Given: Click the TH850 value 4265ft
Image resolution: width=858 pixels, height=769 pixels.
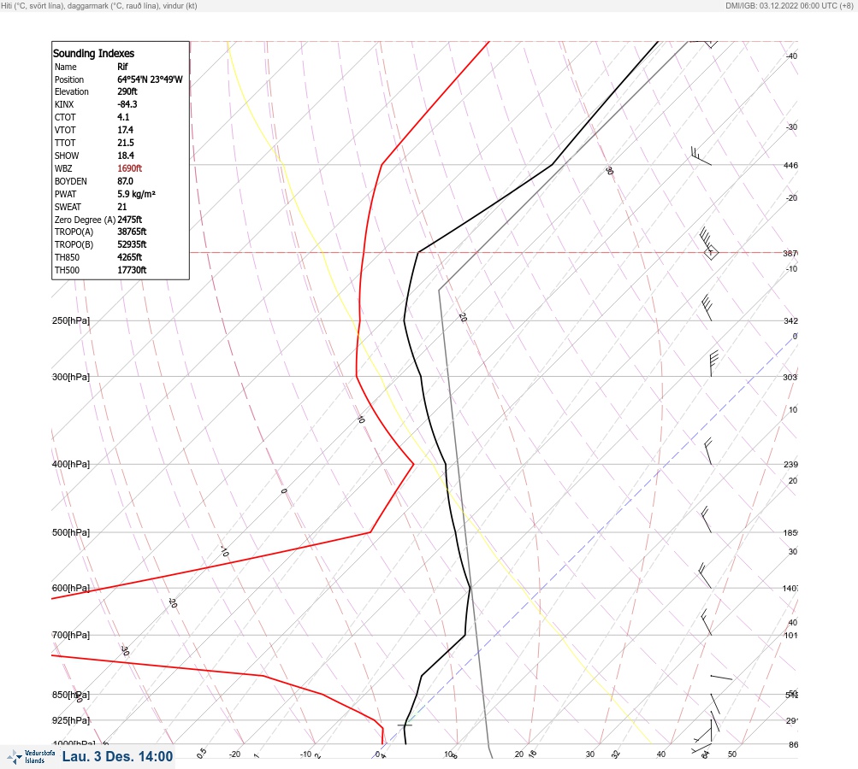Looking at the screenshot, I should 130,257.
